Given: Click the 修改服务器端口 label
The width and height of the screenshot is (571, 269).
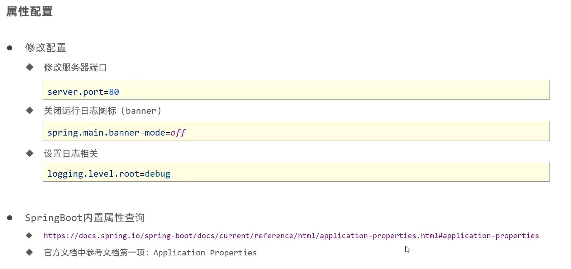Looking at the screenshot, I should 75,67.
